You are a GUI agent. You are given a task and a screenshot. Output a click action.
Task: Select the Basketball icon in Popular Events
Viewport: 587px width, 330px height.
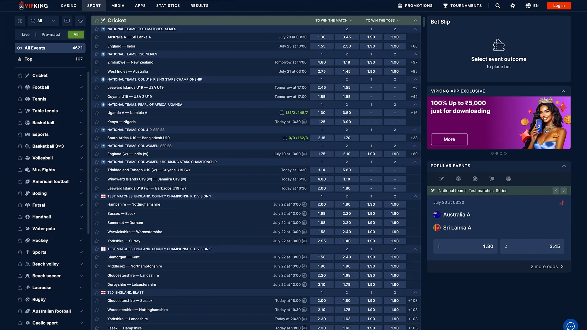point(509,179)
